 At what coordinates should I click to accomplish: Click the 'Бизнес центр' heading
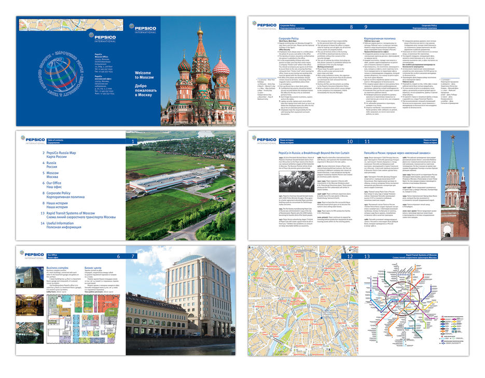93,268
